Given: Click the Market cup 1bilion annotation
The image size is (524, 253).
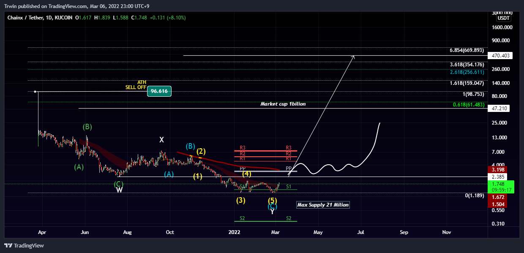Looking at the screenshot, I should (x=283, y=103).
